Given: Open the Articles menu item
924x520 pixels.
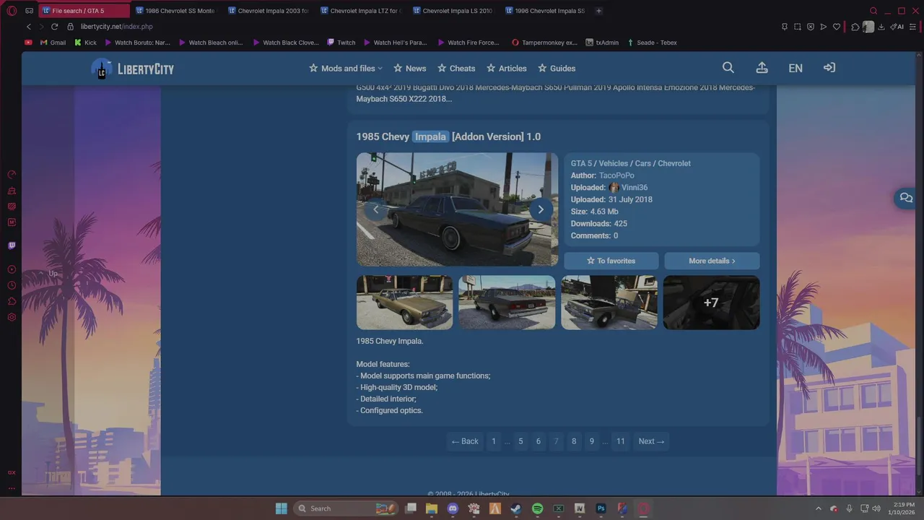Looking at the screenshot, I should tap(507, 69).
